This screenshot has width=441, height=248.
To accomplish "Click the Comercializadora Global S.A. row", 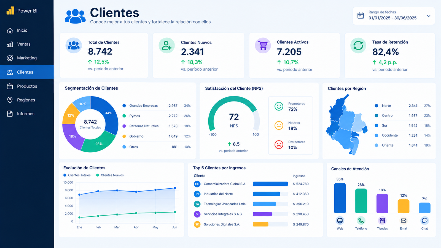I will 251,184.
